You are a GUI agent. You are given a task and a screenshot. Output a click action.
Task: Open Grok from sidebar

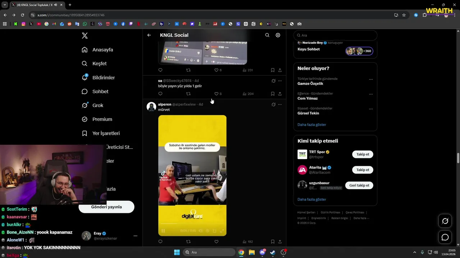pyautogui.click(x=92, y=105)
